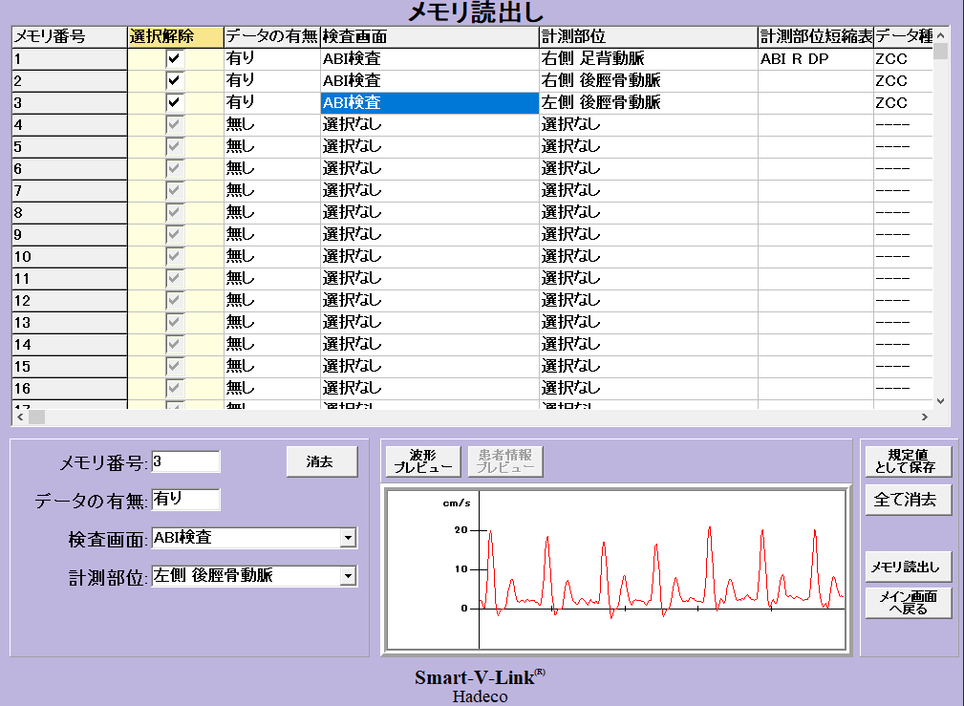Toggle the checkbox in memory row 3
The image size is (964, 706).
click(x=174, y=102)
